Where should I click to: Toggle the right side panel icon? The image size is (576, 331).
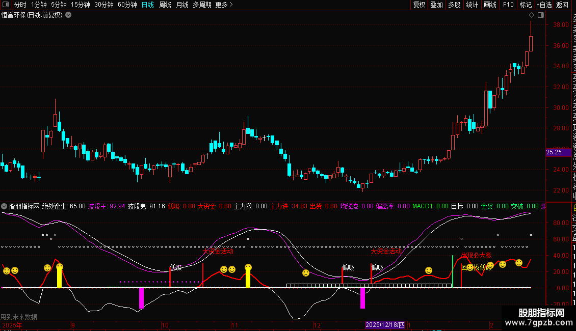click(541, 15)
